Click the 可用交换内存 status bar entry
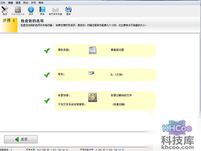Image resolution: width=201 pixels, height=151 pixels. coord(102,149)
